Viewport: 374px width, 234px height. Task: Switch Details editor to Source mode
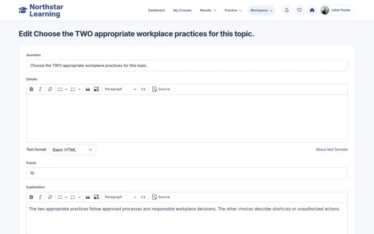pyautogui.click(x=161, y=89)
